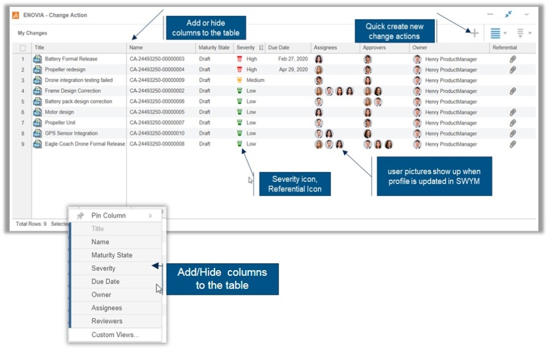Open referential paperclip for Propeller redesign
Image resolution: width=548 pixels, height=350 pixels.
coord(513,70)
